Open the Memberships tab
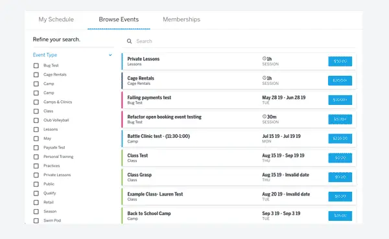The image size is (389, 239). pos(182,19)
